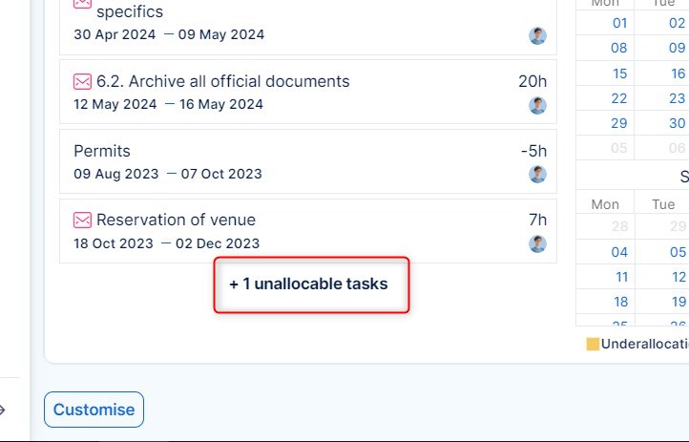Viewport: 689px width, 442px height.
Task: Select day 18 in the lower calendar
Action: [x=621, y=302]
